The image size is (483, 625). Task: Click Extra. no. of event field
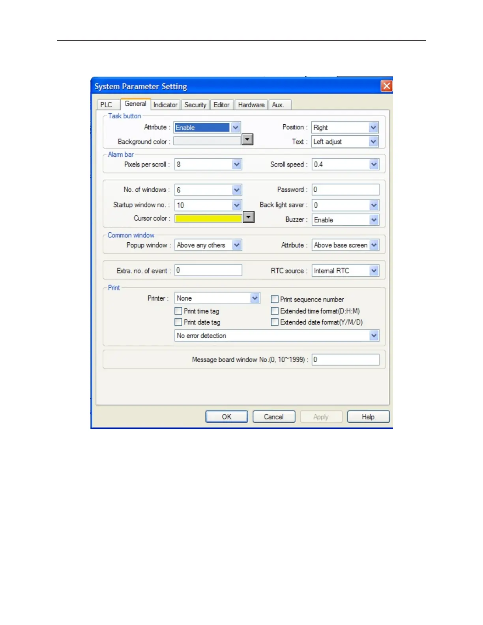[208, 270]
